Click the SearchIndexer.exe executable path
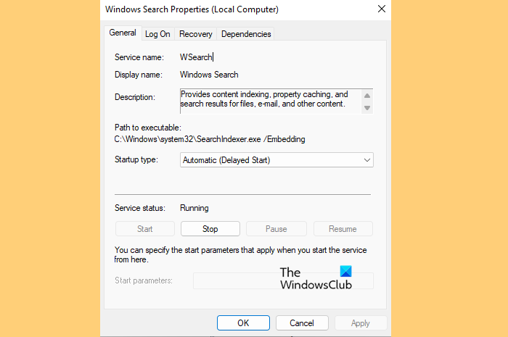The width and height of the screenshot is (508, 337). (x=210, y=139)
